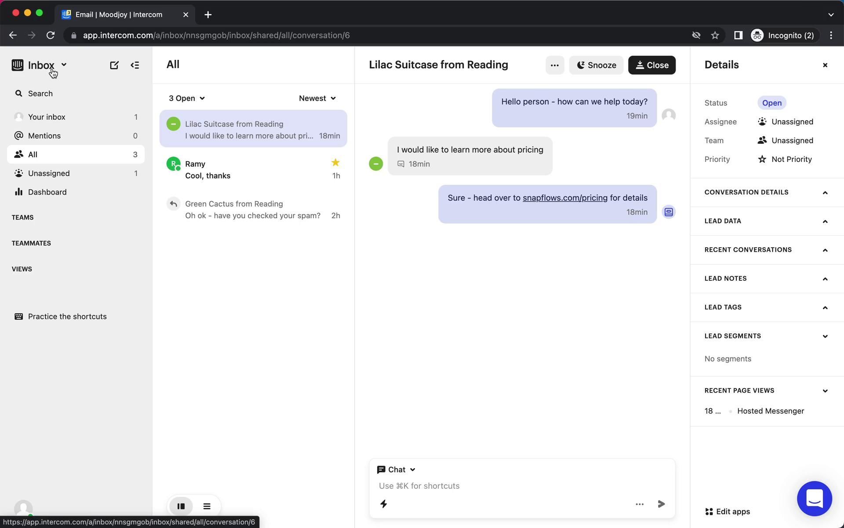Switch to list table layout view
The image size is (844, 528).
coord(207,506)
